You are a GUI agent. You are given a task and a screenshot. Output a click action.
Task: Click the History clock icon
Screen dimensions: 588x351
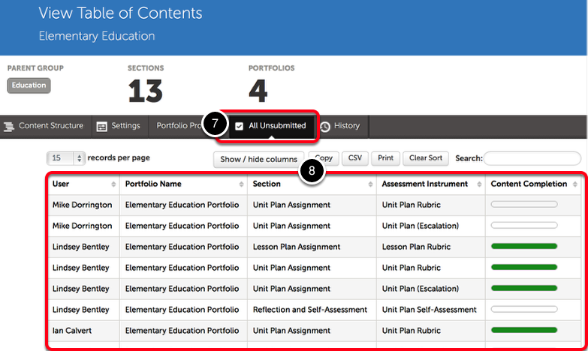(x=325, y=127)
